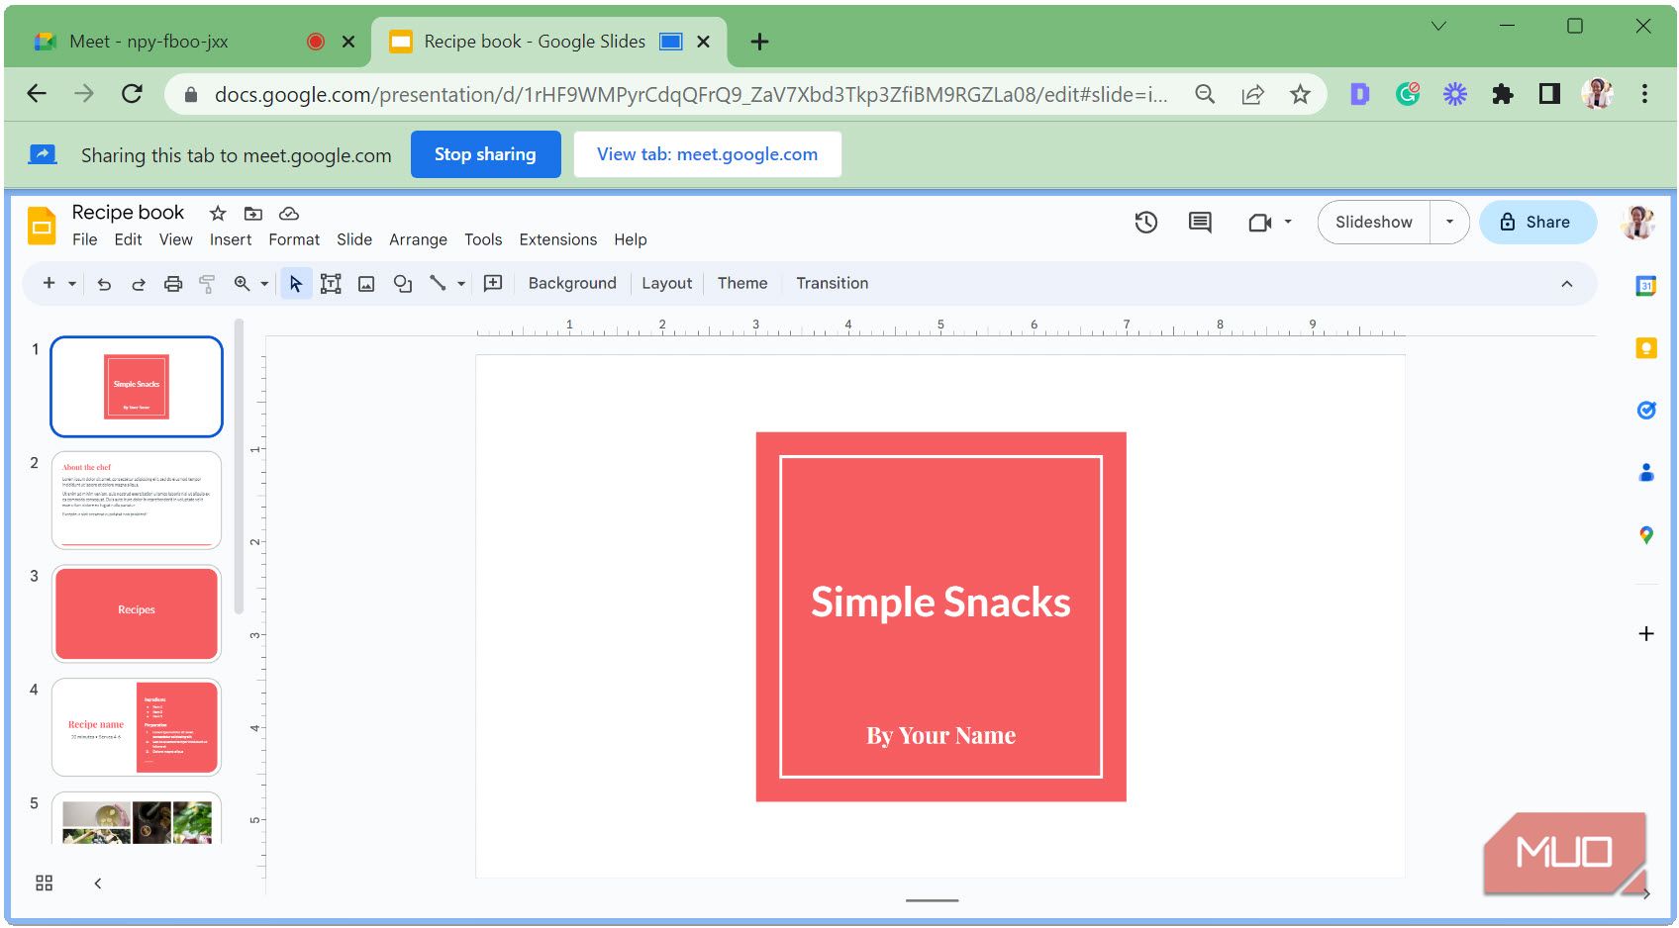Expand the line tool options
This screenshot has height=928, width=1679.
point(457,283)
